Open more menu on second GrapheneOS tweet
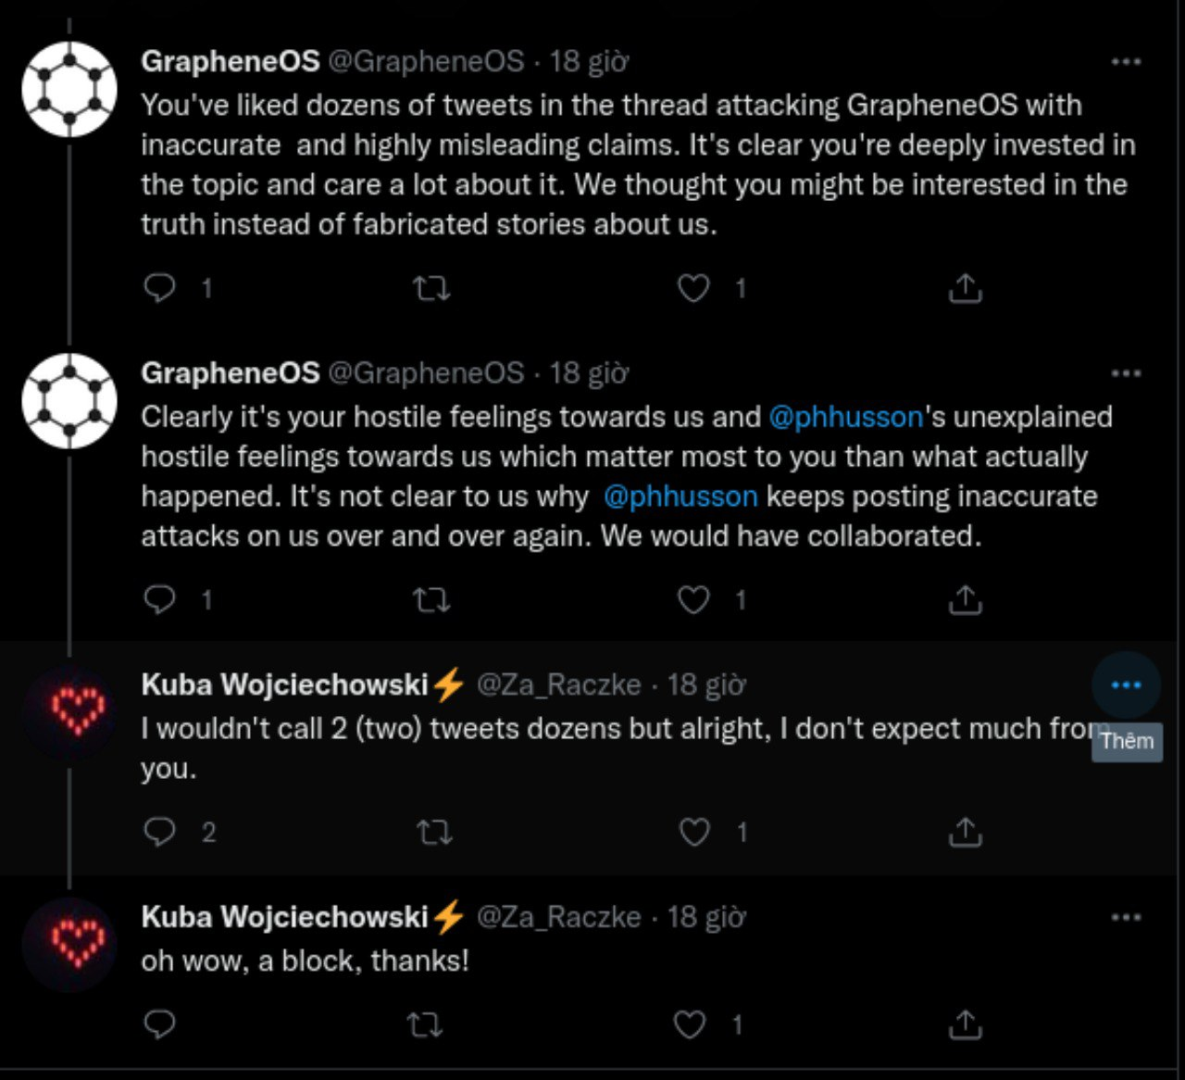The image size is (1185, 1080). click(x=1125, y=374)
